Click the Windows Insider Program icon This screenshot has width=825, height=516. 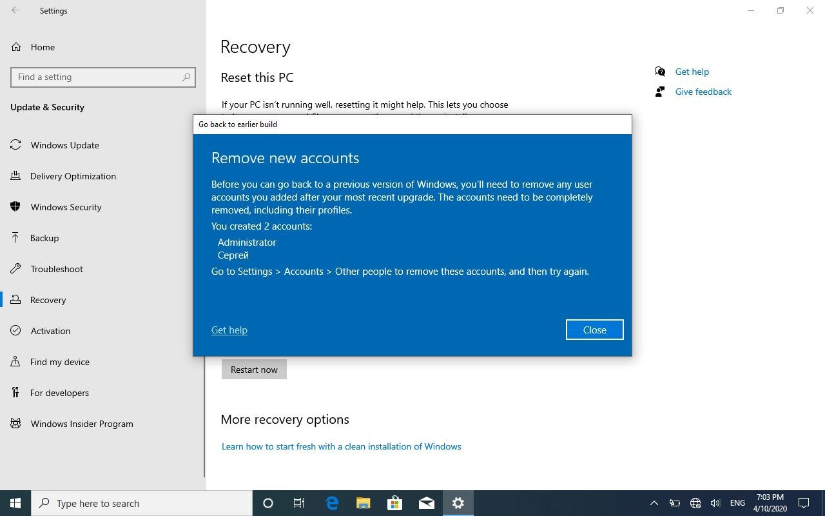click(15, 424)
